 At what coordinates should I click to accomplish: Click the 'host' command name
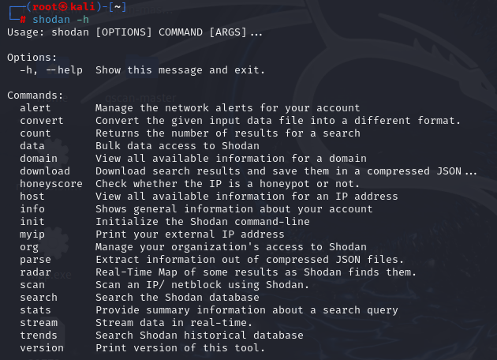tap(32, 197)
